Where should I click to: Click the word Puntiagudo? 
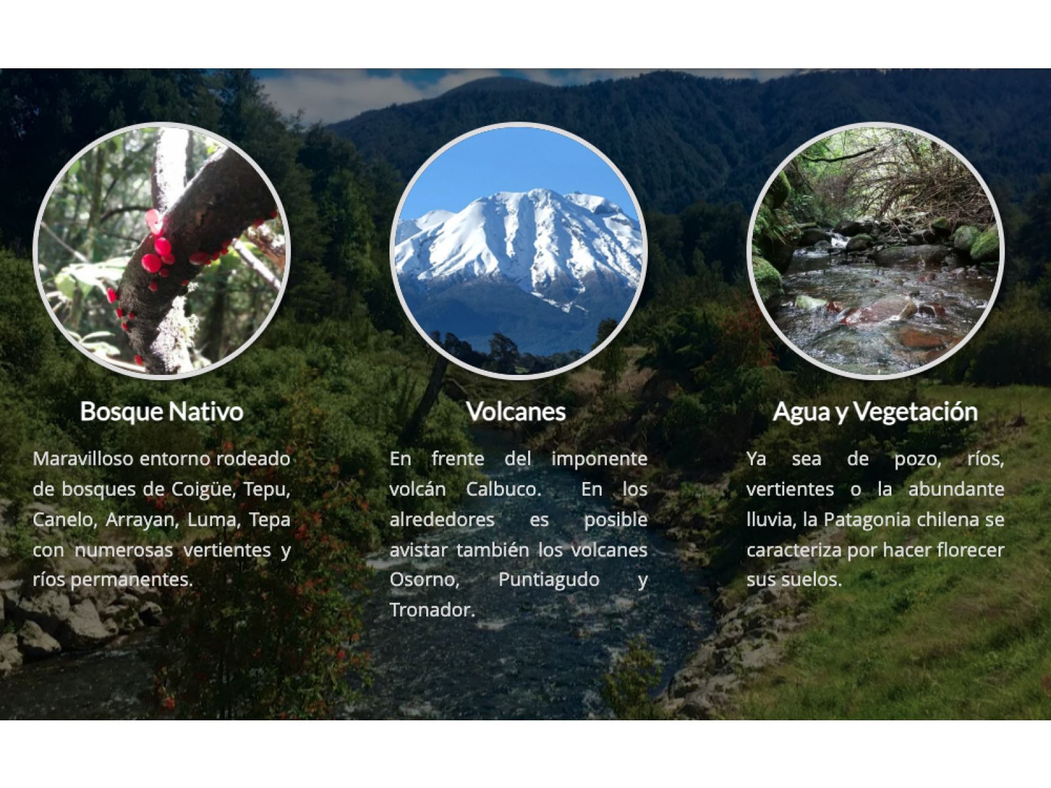tap(548, 580)
